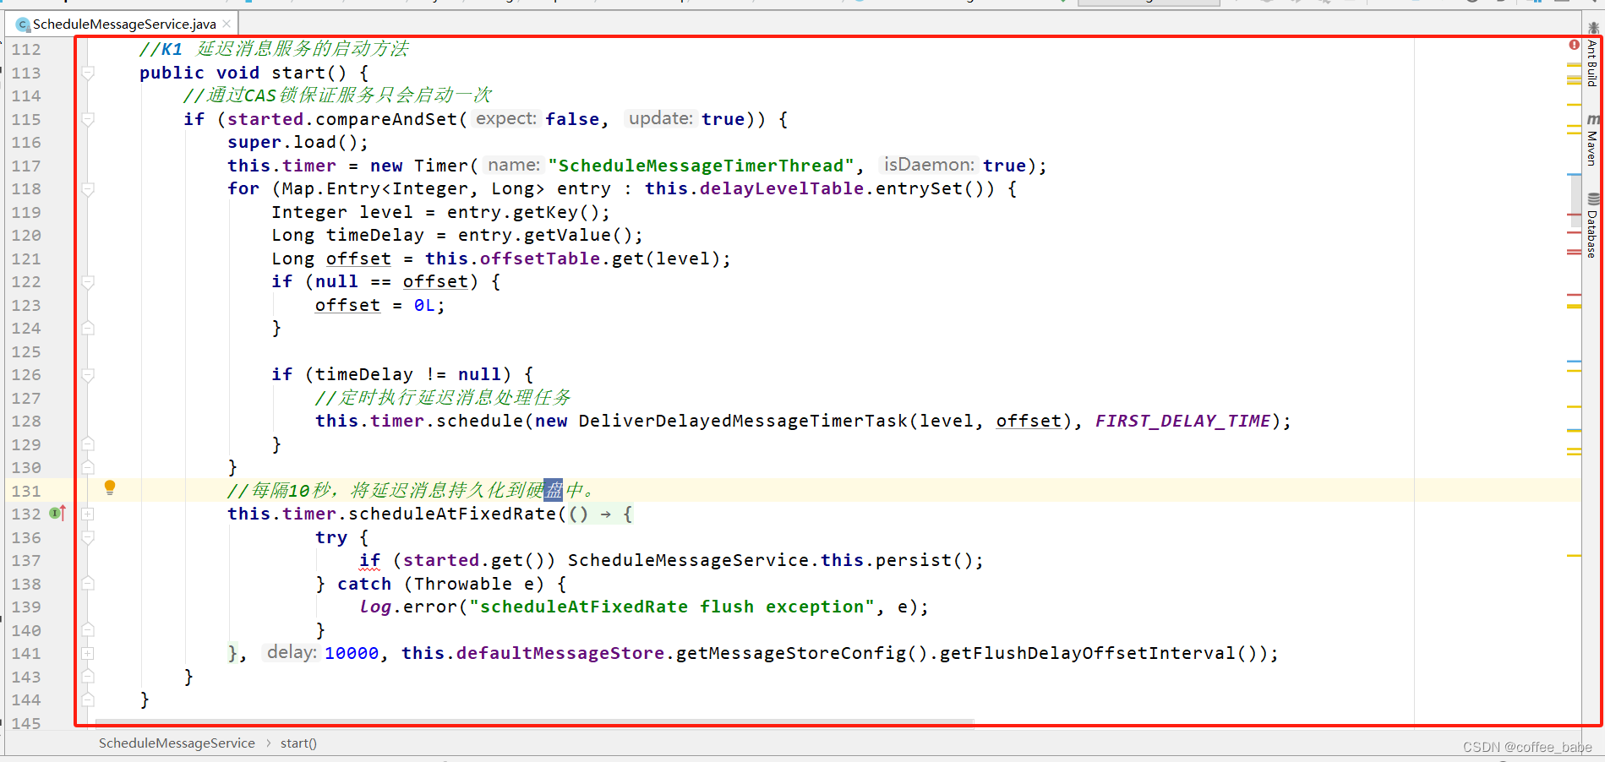Click the defaultMessageStore field reference
This screenshot has height=762, width=1605.
click(x=560, y=653)
